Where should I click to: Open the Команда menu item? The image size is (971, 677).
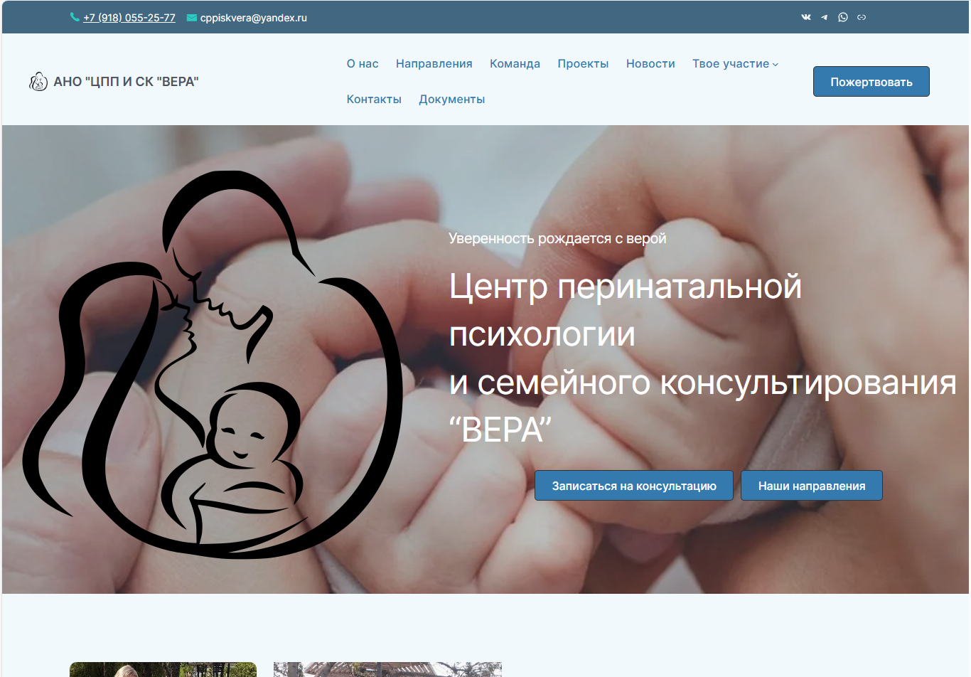(x=515, y=64)
